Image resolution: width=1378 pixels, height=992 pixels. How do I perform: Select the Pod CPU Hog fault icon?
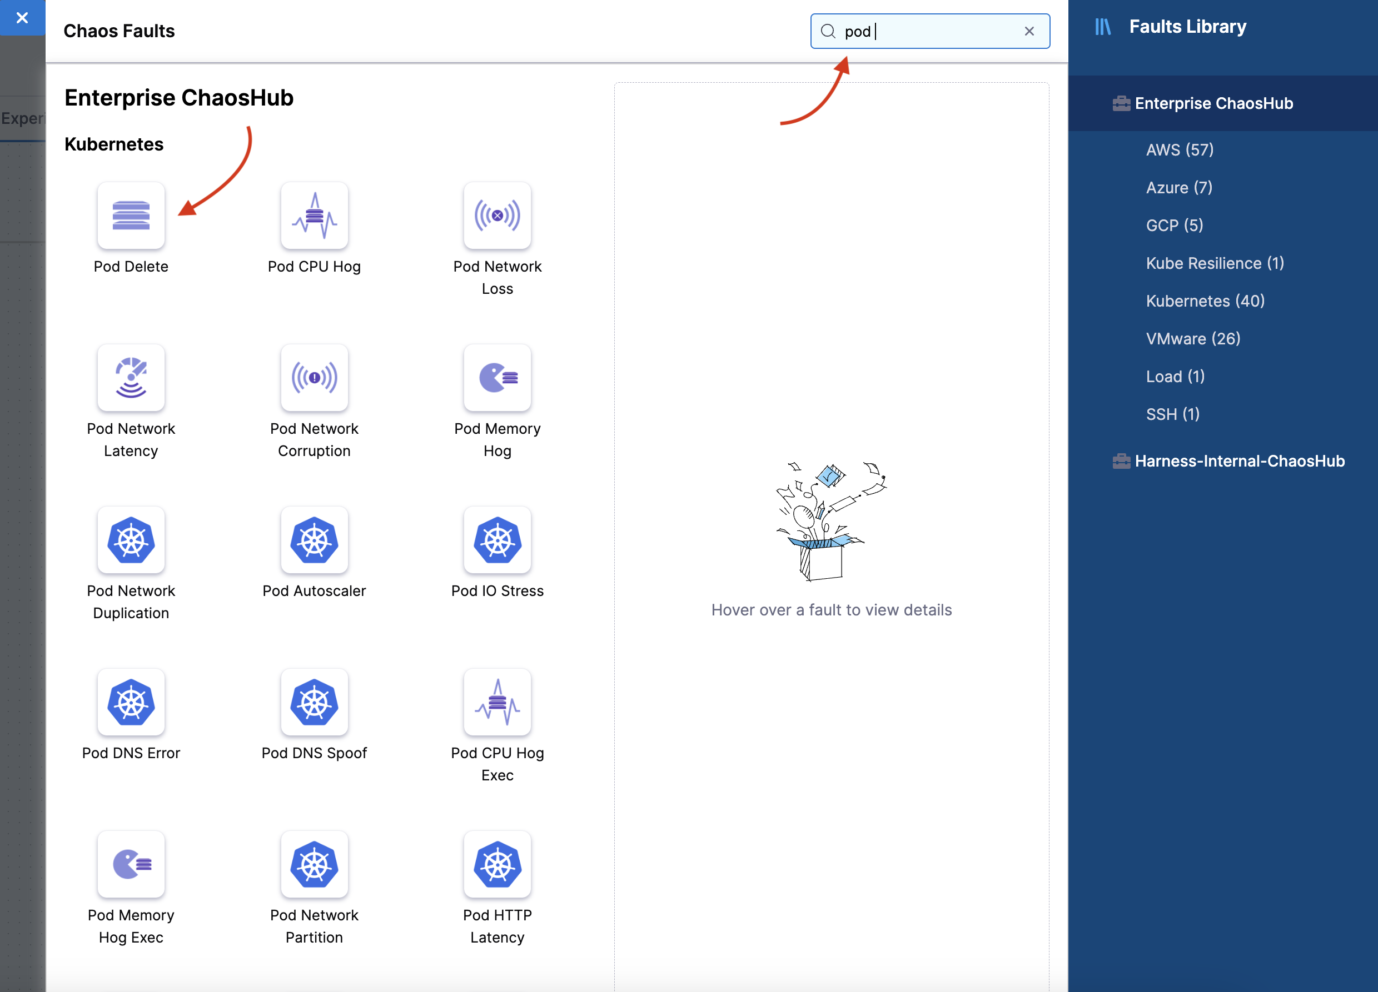(314, 216)
